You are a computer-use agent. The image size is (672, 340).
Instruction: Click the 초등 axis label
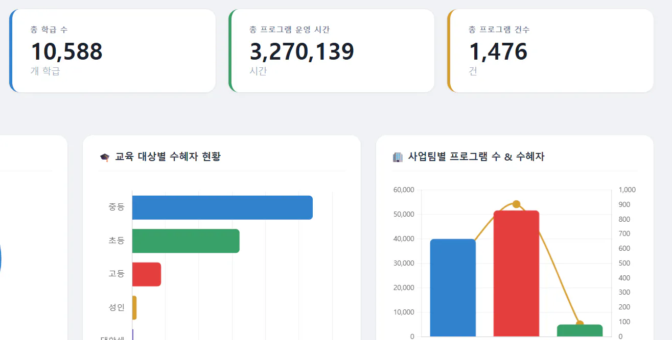116,240
